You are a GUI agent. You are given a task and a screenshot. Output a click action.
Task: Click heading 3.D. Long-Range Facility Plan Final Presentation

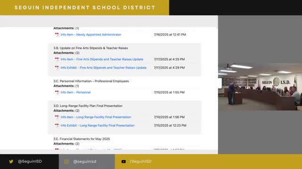coord(88,106)
